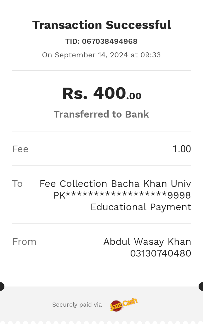Click the sender phone number 03130740480
Image resolution: width=203 pixels, height=324 pixels.
point(161,253)
